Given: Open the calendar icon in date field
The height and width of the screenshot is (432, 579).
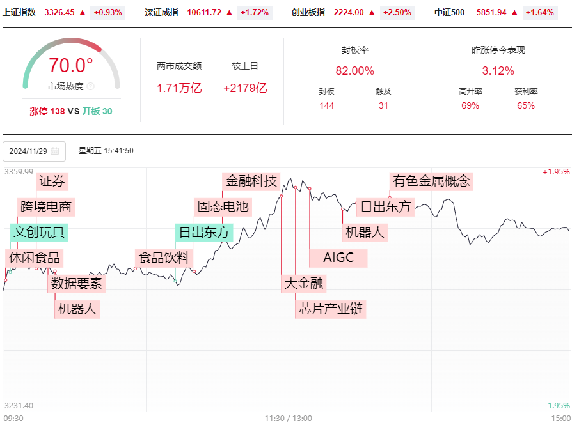Looking at the screenshot, I should 54,151.
